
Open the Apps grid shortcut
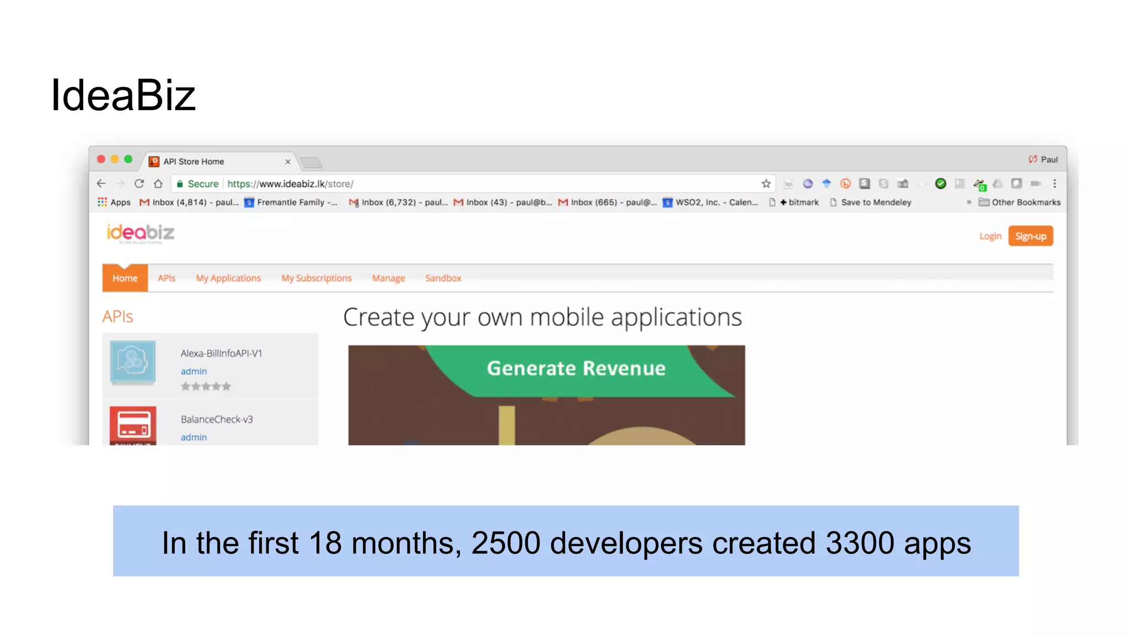[x=114, y=202]
